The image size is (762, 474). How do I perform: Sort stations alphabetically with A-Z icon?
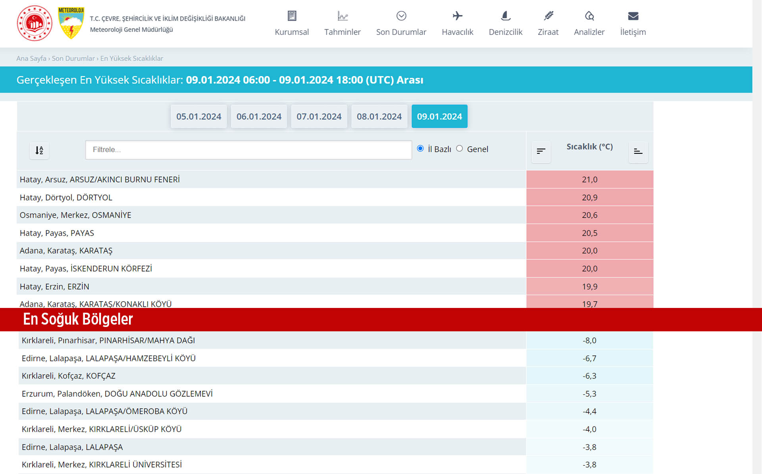click(39, 150)
